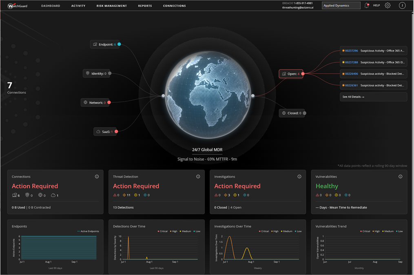Image resolution: width=414 pixels, height=275 pixels.
Task: Open the Applied Dynamics account dropdown
Action: [341, 6]
